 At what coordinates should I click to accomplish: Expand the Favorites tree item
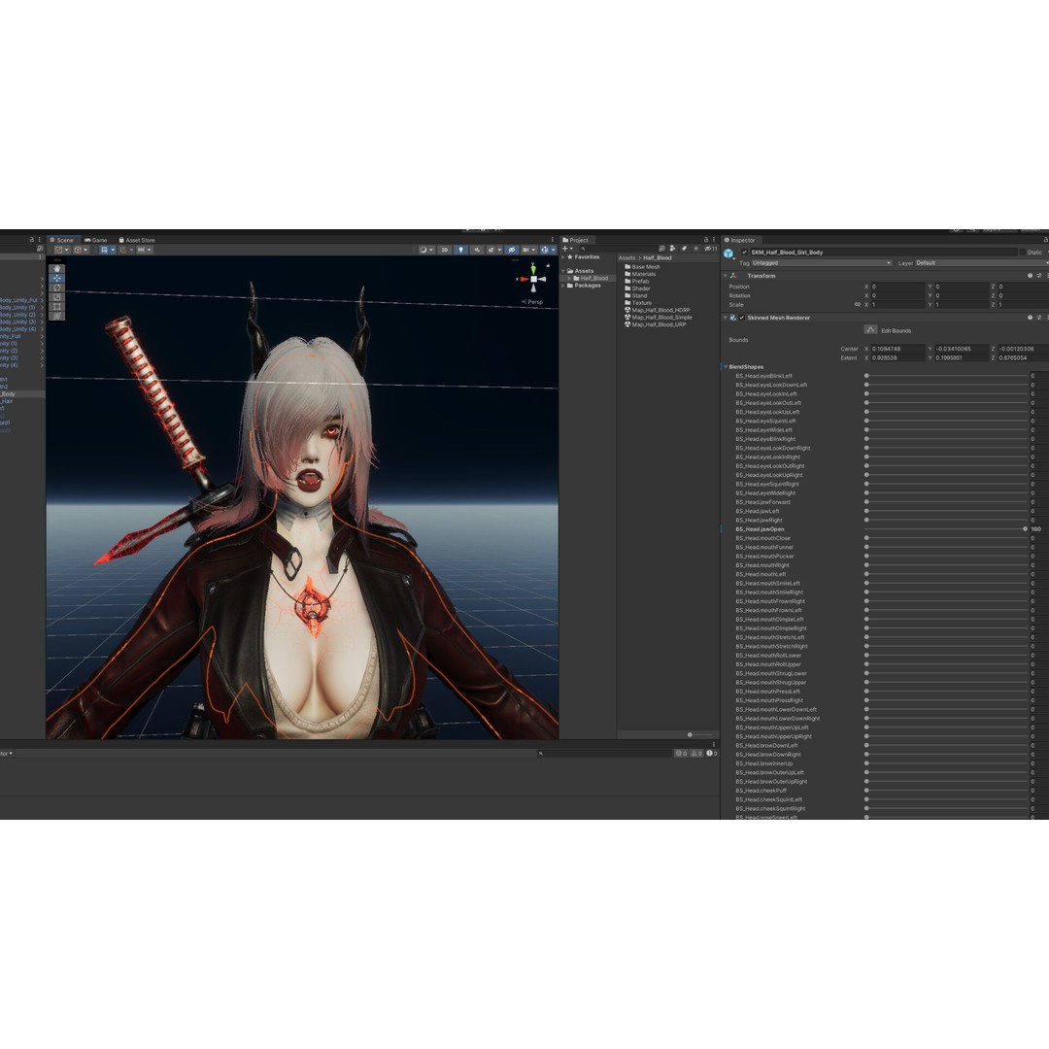point(563,256)
